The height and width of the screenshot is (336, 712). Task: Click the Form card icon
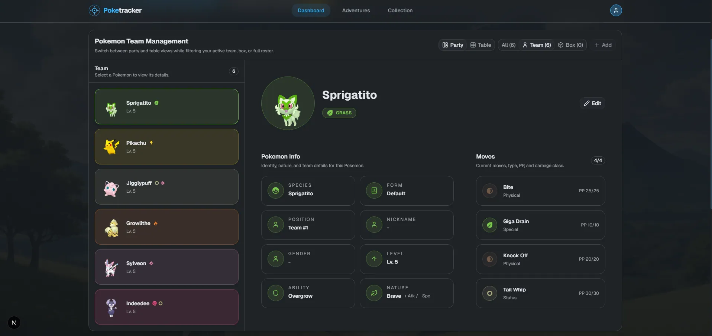[374, 190]
